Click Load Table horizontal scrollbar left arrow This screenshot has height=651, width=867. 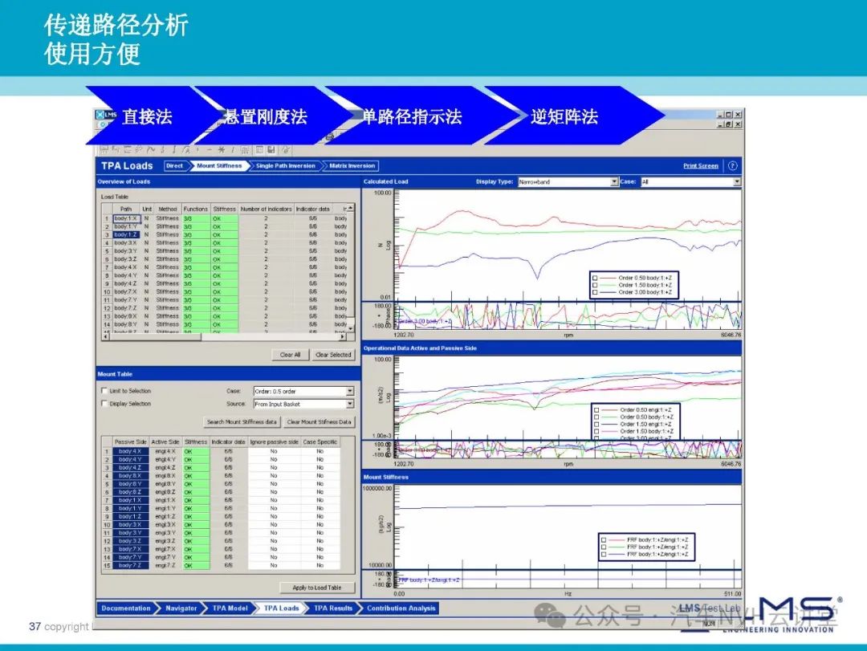coord(106,336)
